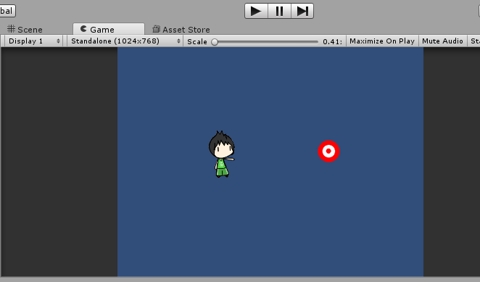Toggle Maximize On Play

(382, 41)
